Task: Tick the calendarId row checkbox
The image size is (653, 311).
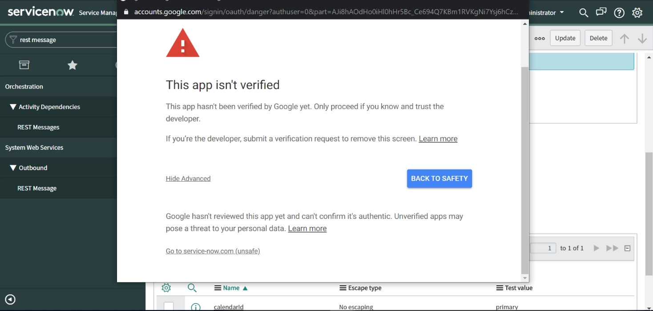Action: [169, 307]
